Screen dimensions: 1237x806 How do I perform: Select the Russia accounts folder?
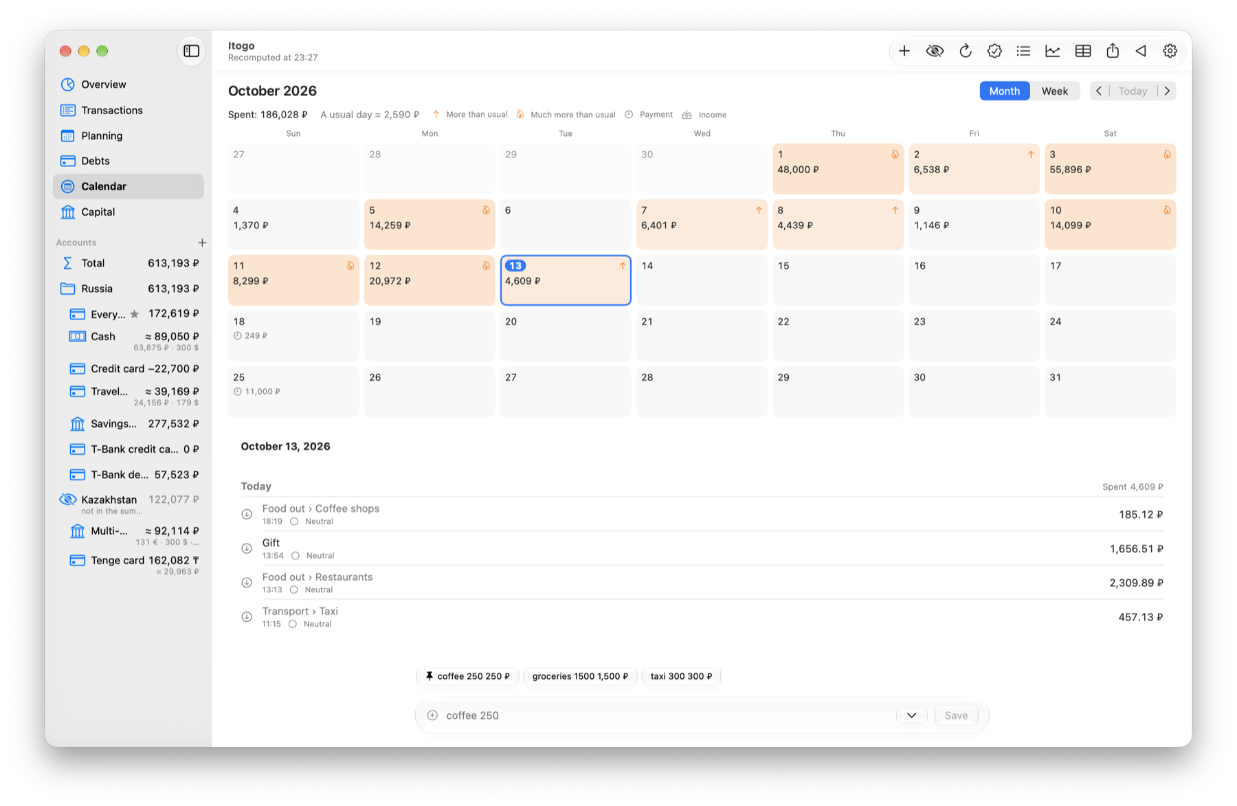click(x=129, y=289)
